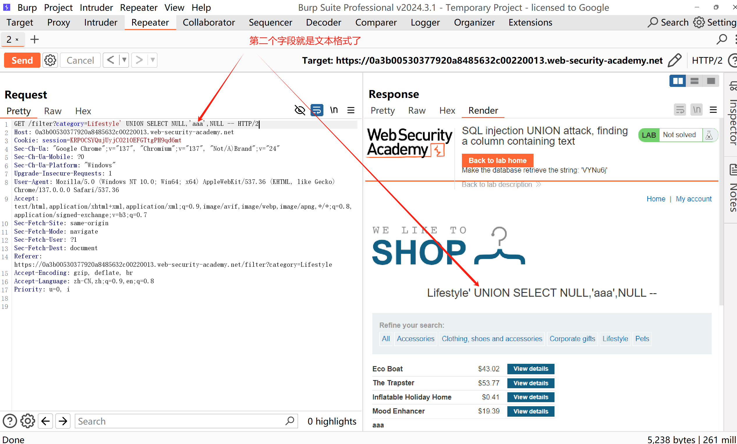
Task: Expand the back history dropdown arrow
Action: tap(124, 60)
